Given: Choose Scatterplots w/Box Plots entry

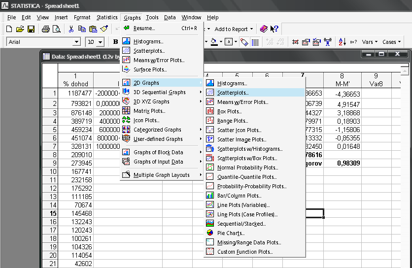Looking at the screenshot, I should [x=255, y=158].
